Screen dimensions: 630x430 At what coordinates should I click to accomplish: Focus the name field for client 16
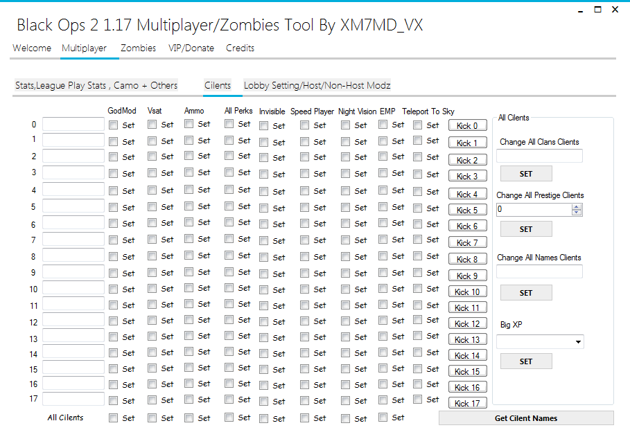(73, 384)
